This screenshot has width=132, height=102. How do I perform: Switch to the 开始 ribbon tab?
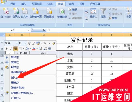tap(13, 4)
